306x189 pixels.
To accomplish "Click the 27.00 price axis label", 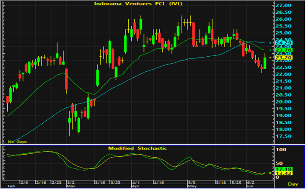I will pos(283,5).
